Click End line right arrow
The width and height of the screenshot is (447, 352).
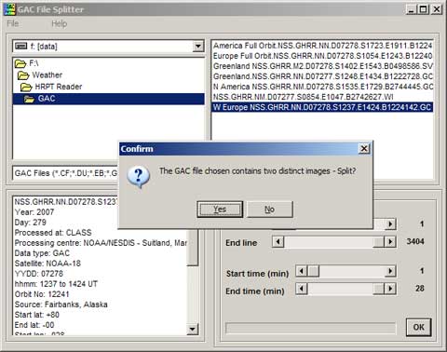[390, 242]
